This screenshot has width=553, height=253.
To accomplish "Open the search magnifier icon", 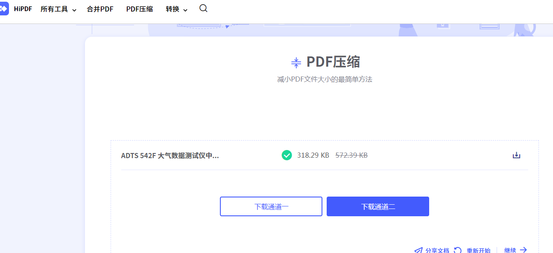I will pyautogui.click(x=203, y=8).
